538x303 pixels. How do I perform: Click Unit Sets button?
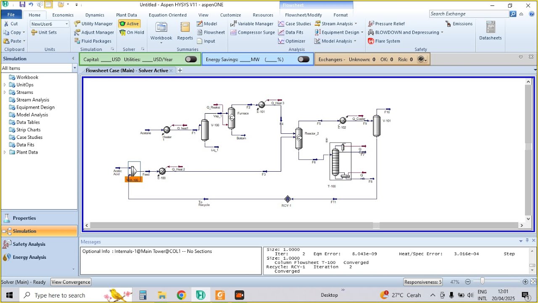[44, 32]
